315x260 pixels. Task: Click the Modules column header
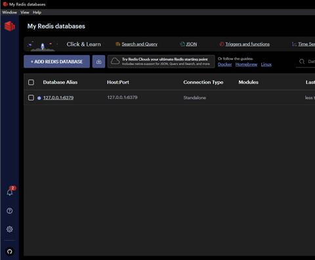pos(248,82)
